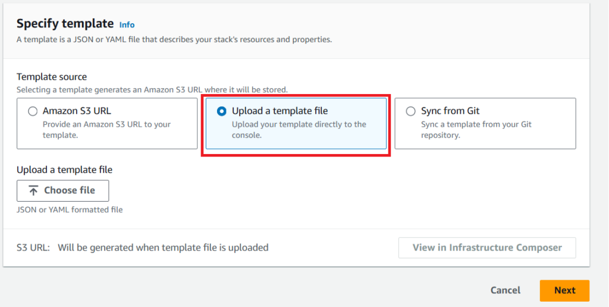The image size is (609, 307).
Task: Open the Info link beside Specify template
Action: 127,25
